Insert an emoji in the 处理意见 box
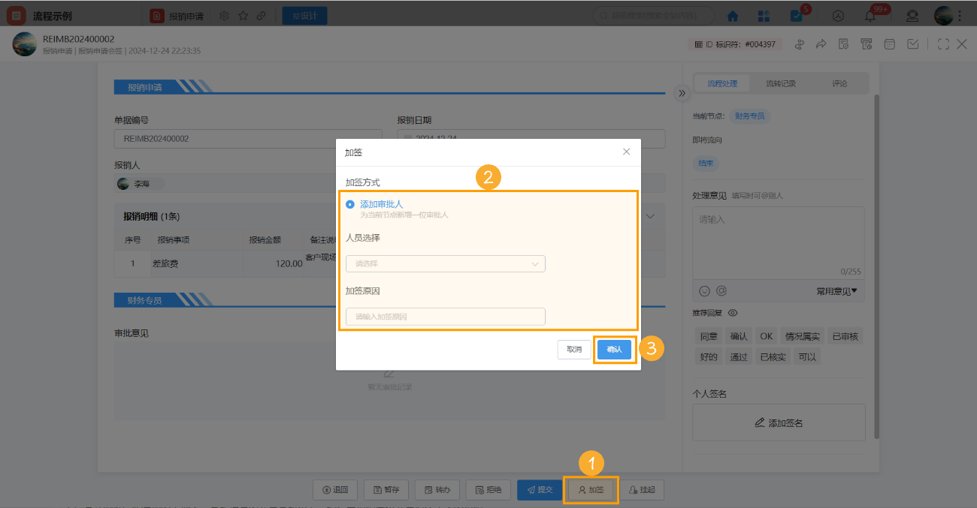977x508 pixels. [x=705, y=290]
